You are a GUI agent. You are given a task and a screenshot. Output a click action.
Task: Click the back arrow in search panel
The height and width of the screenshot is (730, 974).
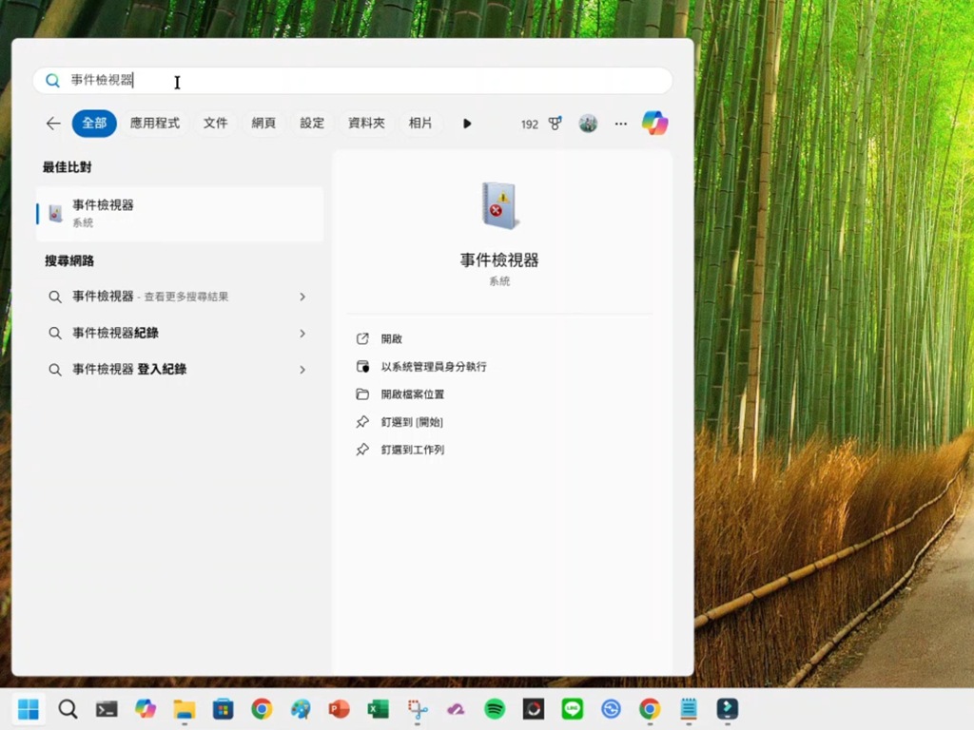pos(53,124)
